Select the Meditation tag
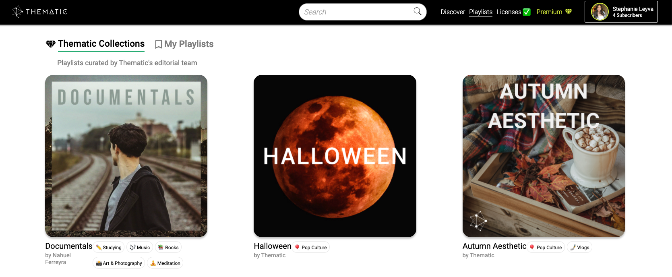672x277 pixels. click(x=165, y=263)
